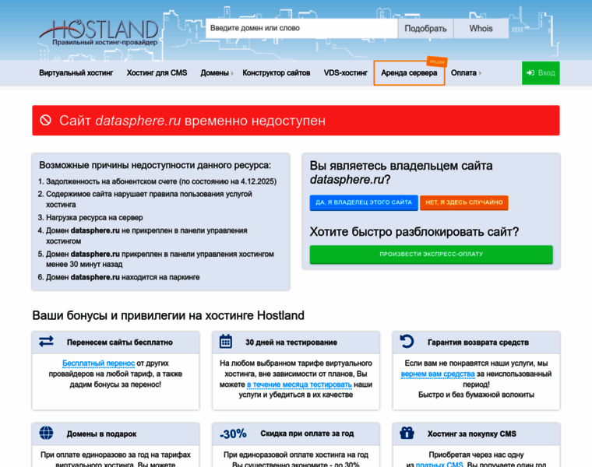Click the green Вход login button

pos(541,73)
